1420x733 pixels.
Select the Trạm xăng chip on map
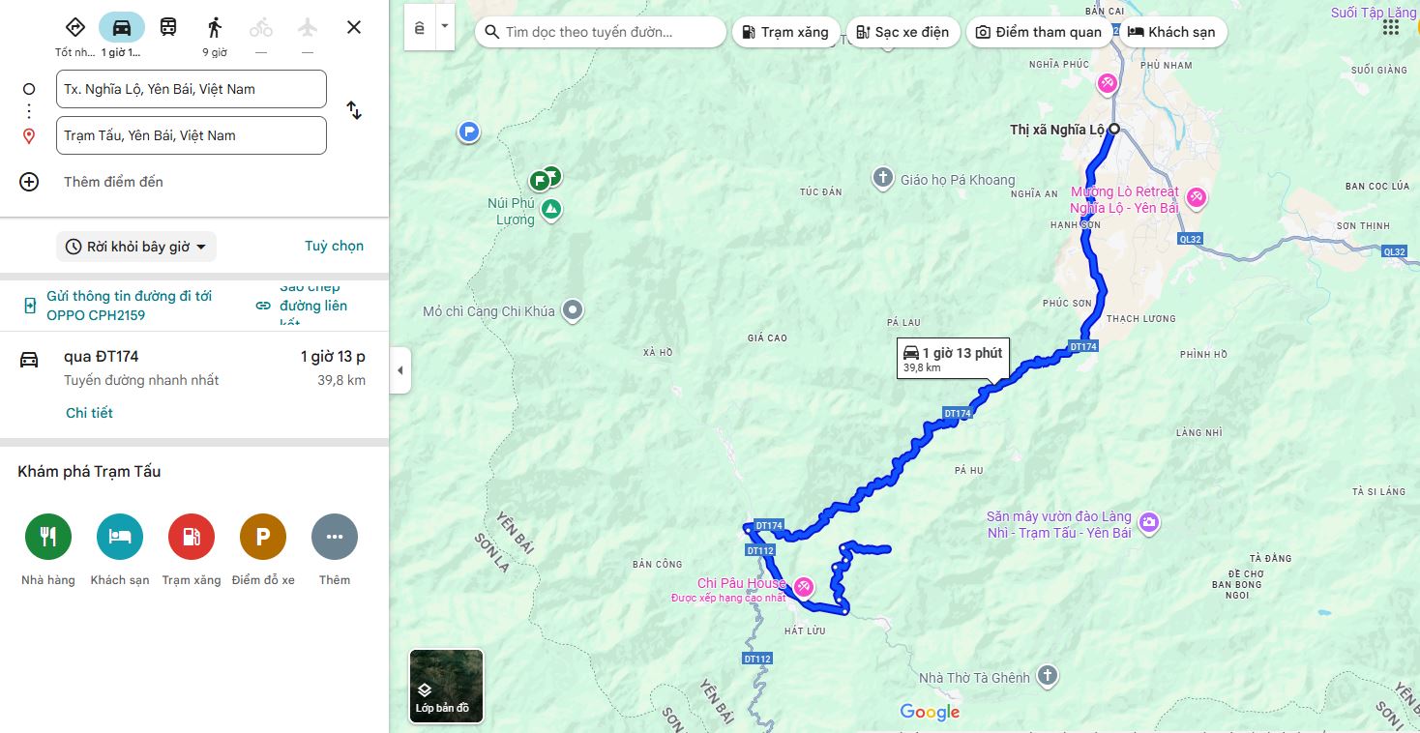click(786, 32)
